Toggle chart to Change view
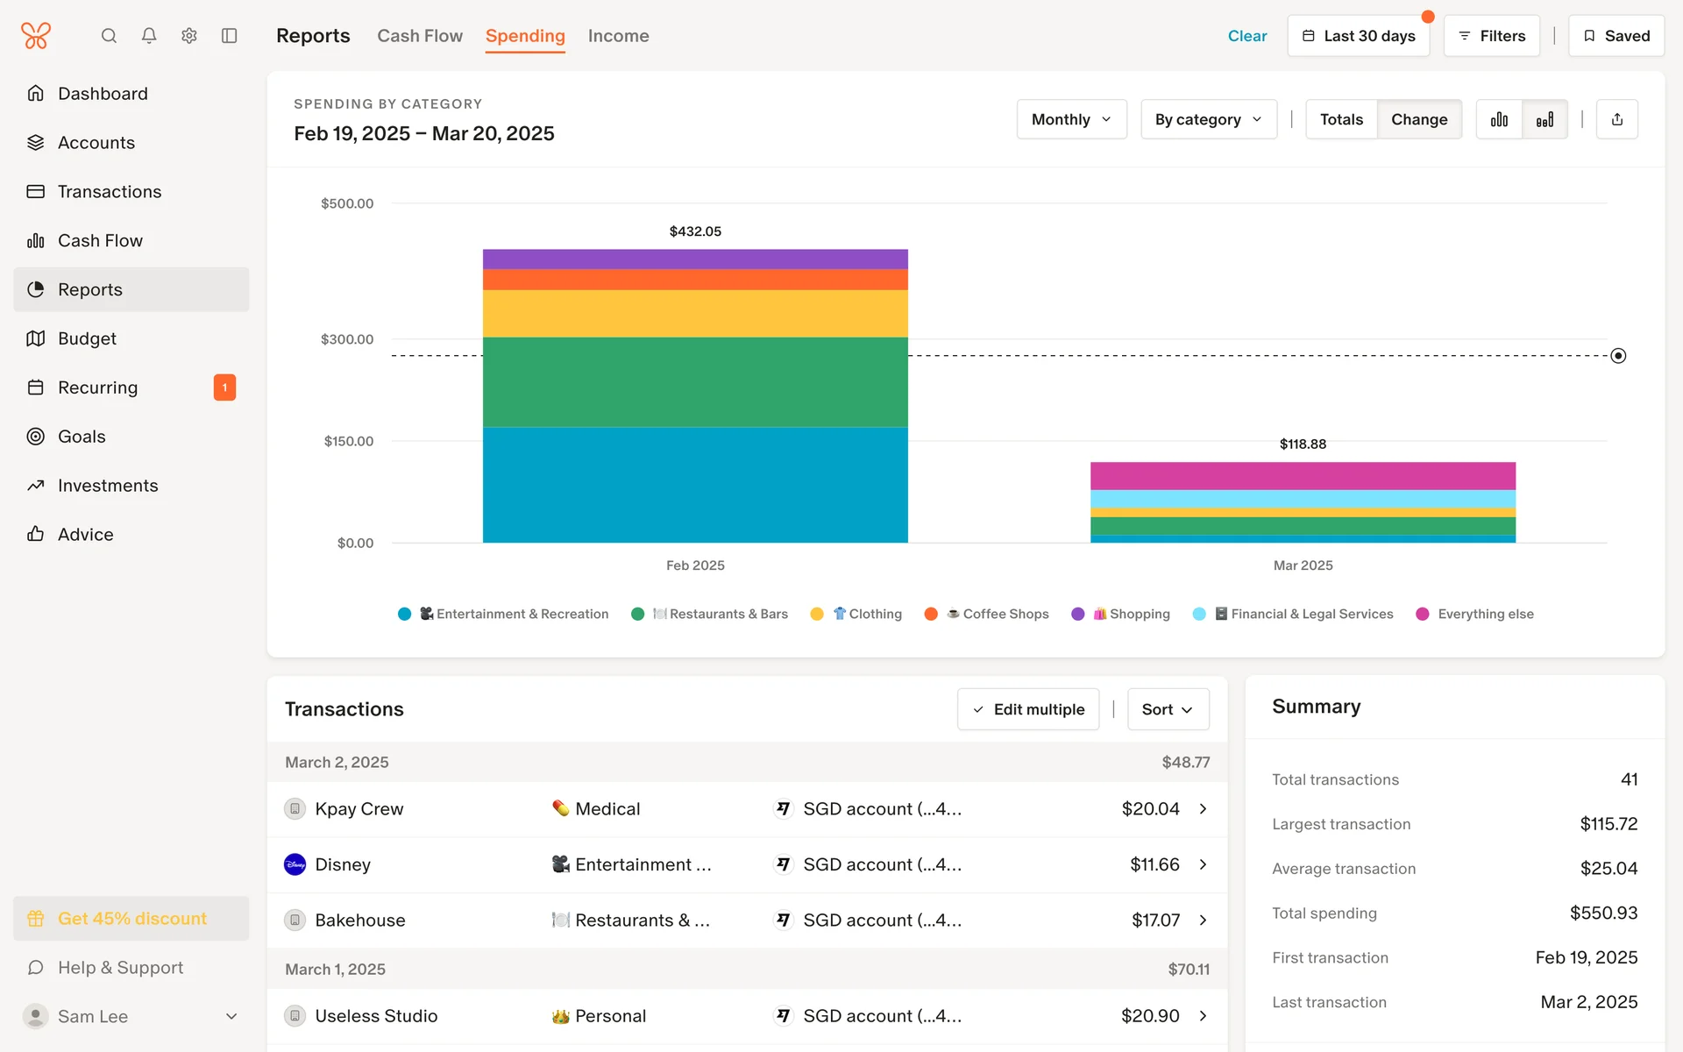Screen dimensions: 1683x1052 click(x=1418, y=119)
